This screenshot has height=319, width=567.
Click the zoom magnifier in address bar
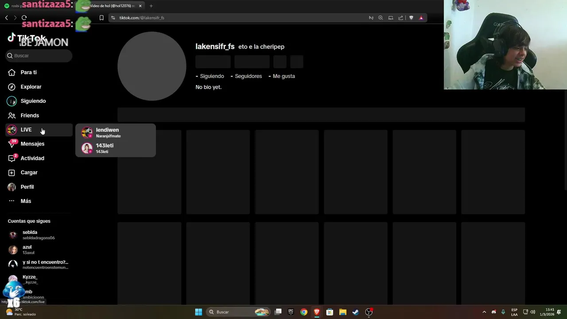381,18
